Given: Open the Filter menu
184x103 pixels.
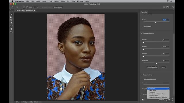Looking at the screenshot, I should coord(63,1).
